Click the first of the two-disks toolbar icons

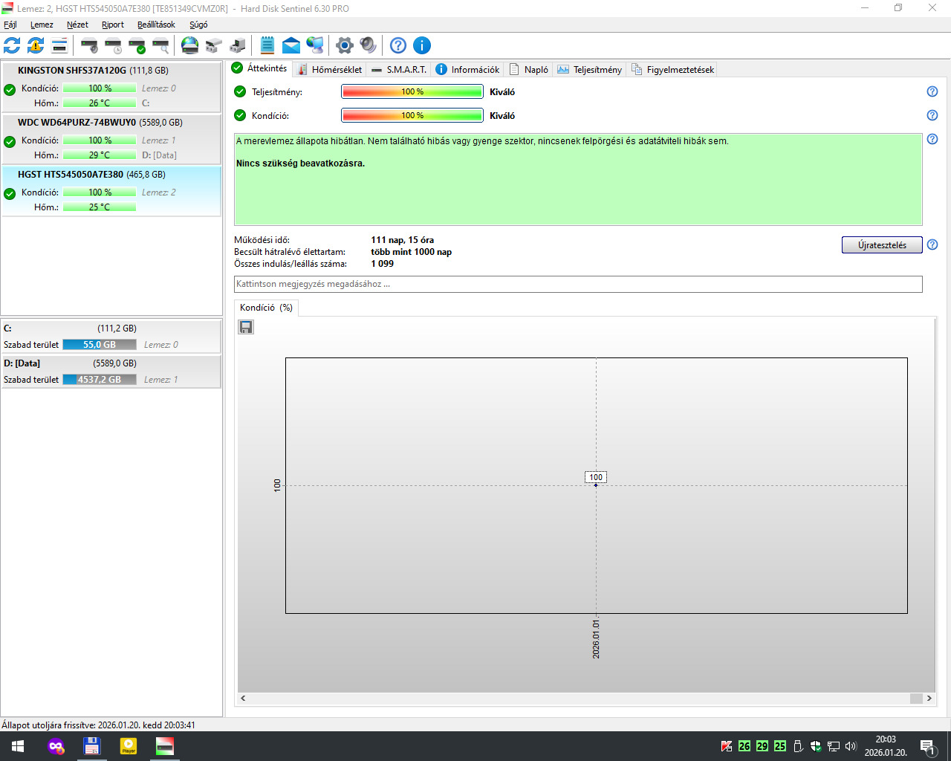click(x=214, y=45)
